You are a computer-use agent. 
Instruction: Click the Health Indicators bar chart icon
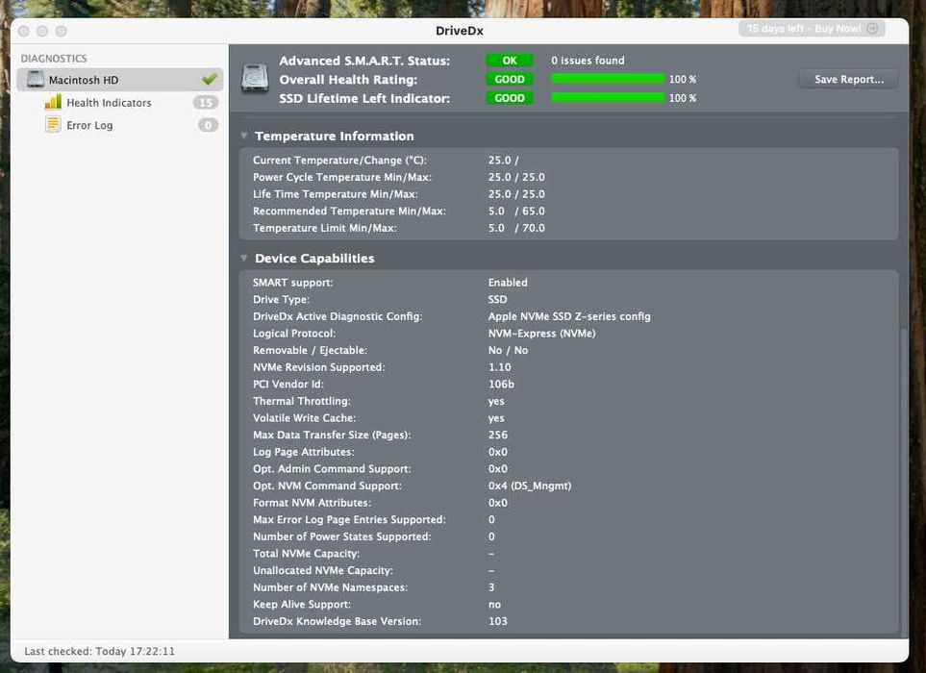[x=53, y=102]
